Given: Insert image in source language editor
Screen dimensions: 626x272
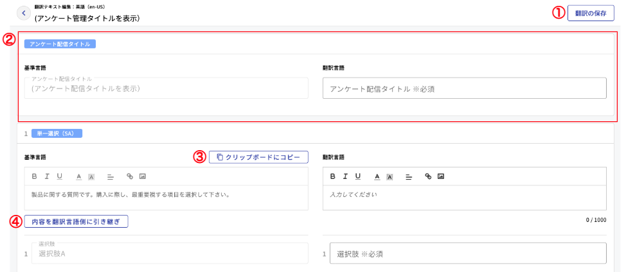Looking at the screenshot, I should coord(142,176).
